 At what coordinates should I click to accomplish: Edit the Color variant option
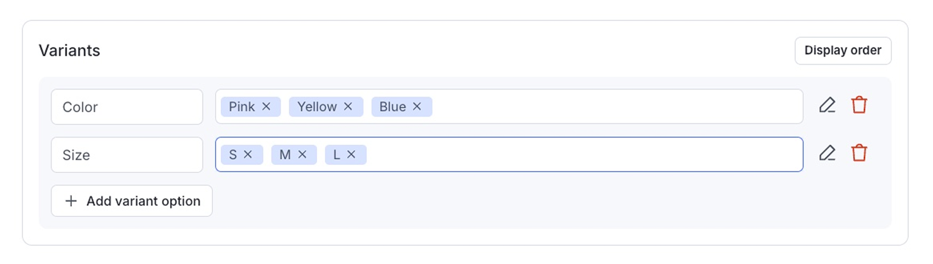coord(827,105)
